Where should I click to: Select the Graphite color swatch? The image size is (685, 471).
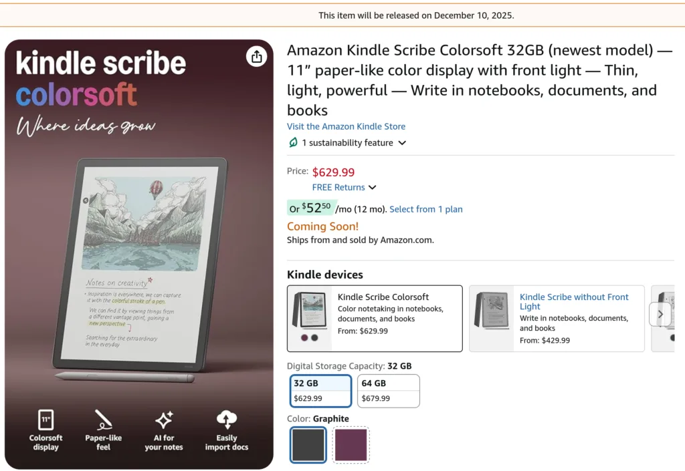308,445
